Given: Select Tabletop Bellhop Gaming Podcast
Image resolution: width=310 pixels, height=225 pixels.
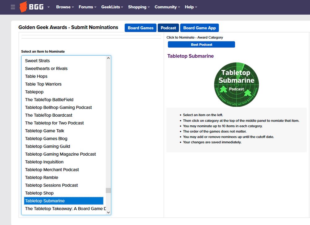Looking at the screenshot, I should tap(64, 107).
